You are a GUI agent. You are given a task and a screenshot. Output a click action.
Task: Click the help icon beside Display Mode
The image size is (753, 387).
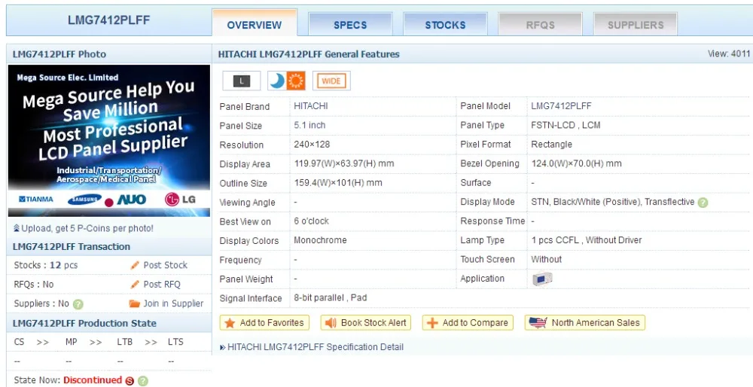(x=703, y=203)
